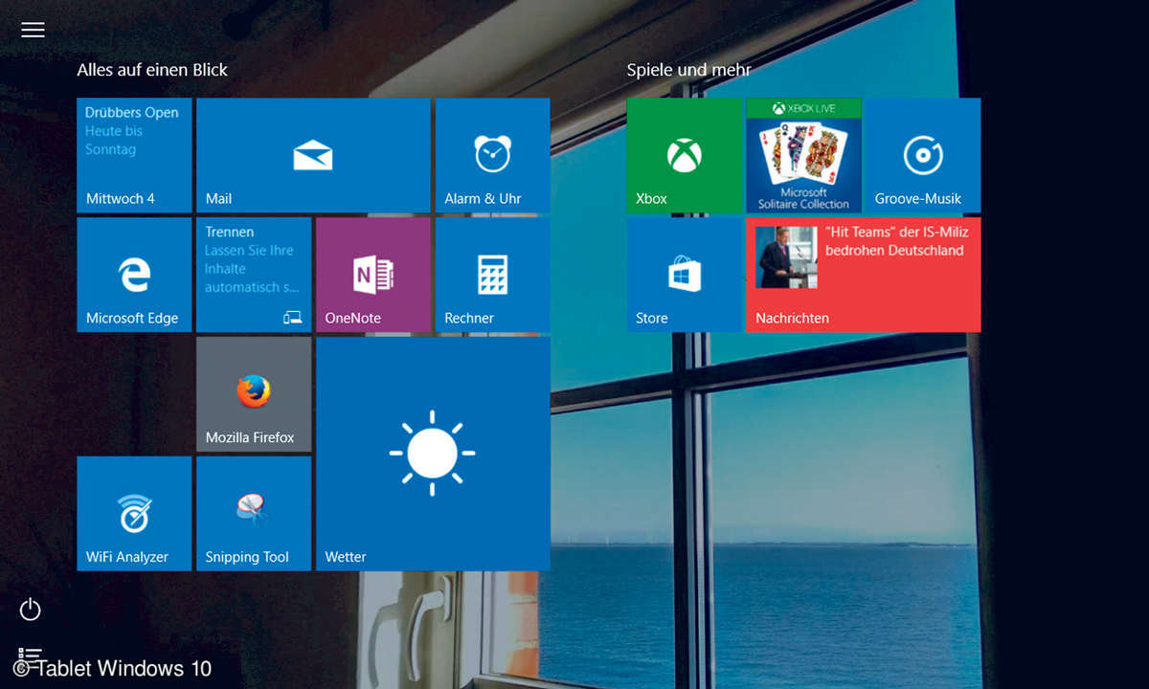This screenshot has height=689, width=1149.
Task: Open Groove-Musik tile
Action: [x=923, y=155]
